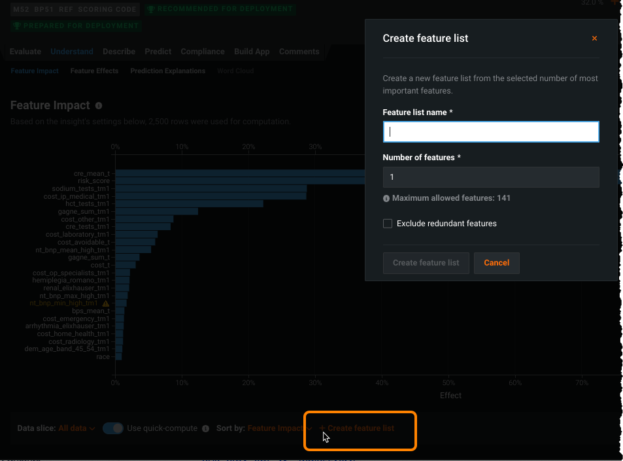Viewport: 623px width, 461px height.
Task: Click the Feature Impact title info icon
Action: [99, 105]
